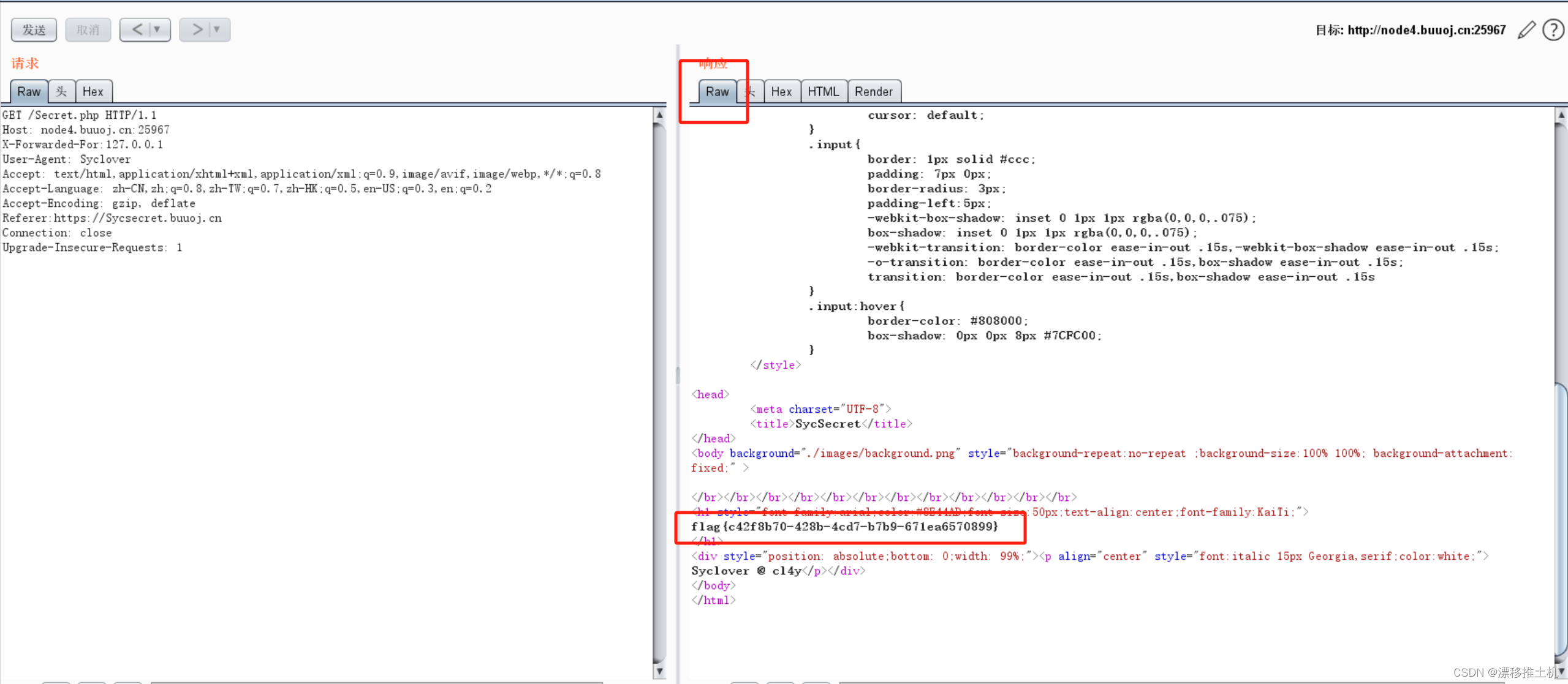Click the flag text line in response

tap(844, 527)
